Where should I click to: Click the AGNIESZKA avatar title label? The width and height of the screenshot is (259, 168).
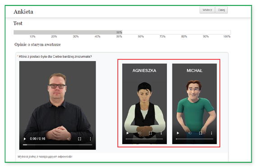(x=144, y=70)
